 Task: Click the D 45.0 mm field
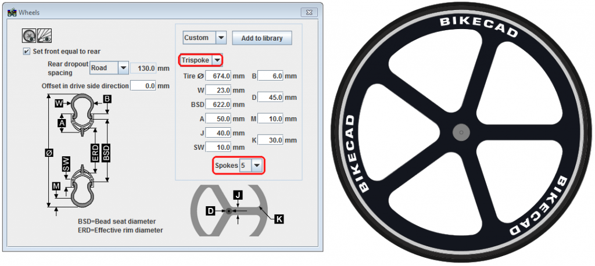[271, 98]
